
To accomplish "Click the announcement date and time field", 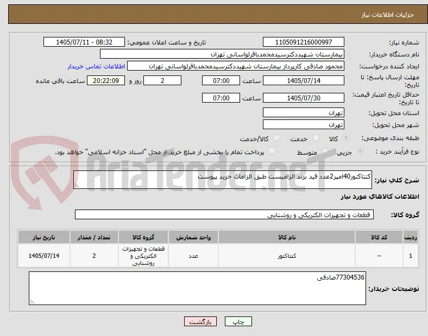I will 84,42.
